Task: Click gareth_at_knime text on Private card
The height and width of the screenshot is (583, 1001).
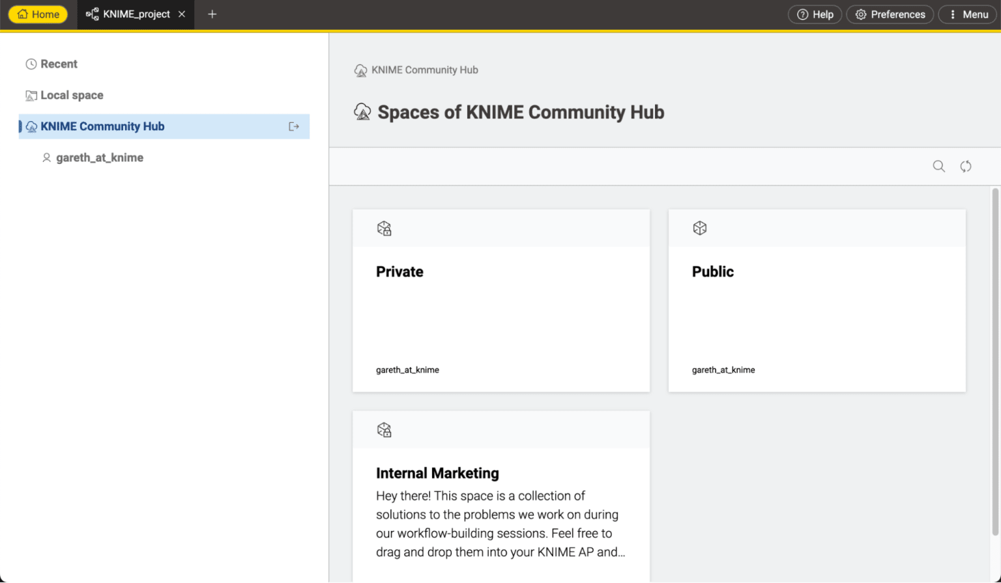Action: tap(407, 370)
